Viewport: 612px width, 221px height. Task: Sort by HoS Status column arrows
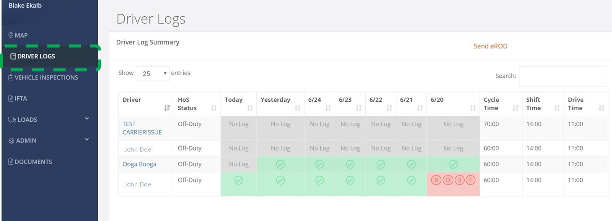[214, 108]
